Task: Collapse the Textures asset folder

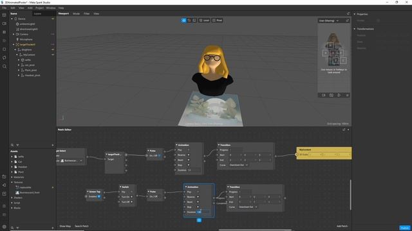Action: [12, 182]
